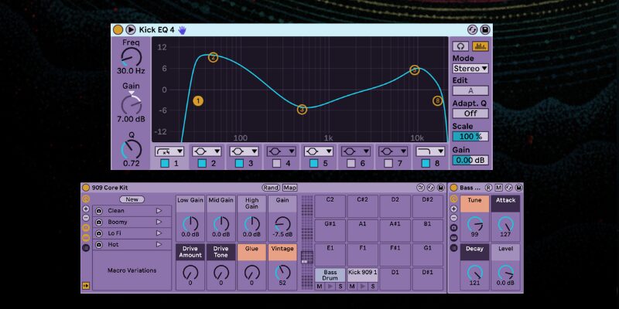The image size is (619, 309).
Task: Click the Kick EQ 4 device activator
Action: coord(118,29)
